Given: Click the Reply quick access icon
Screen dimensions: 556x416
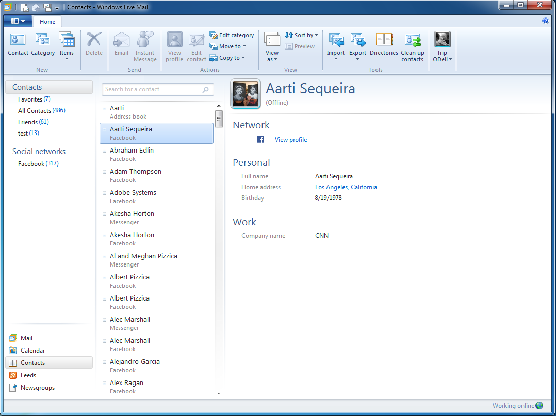Looking at the screenshot, I should pos(36,7).
